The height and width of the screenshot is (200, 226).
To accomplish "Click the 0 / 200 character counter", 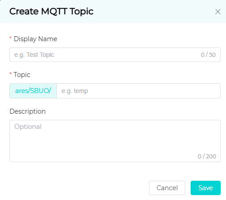I will click(207, 156).
